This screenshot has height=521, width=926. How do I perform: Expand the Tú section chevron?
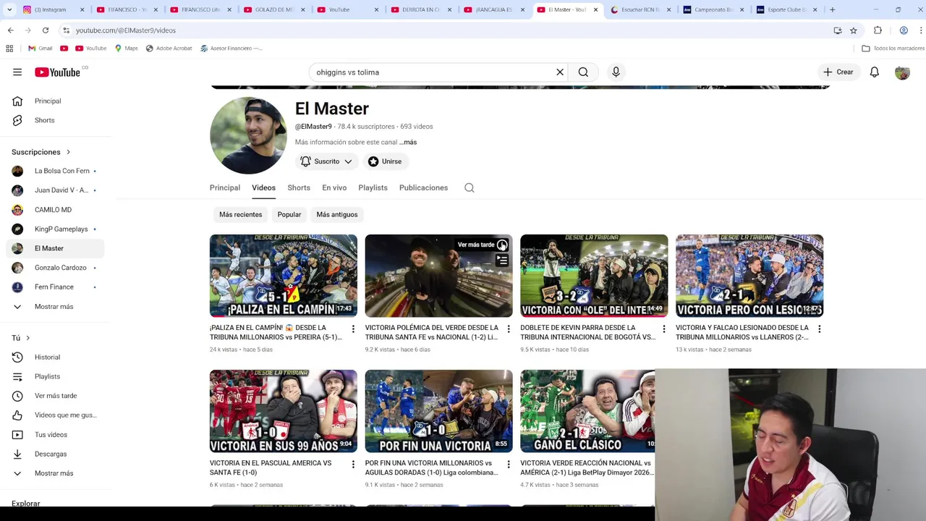28,338
